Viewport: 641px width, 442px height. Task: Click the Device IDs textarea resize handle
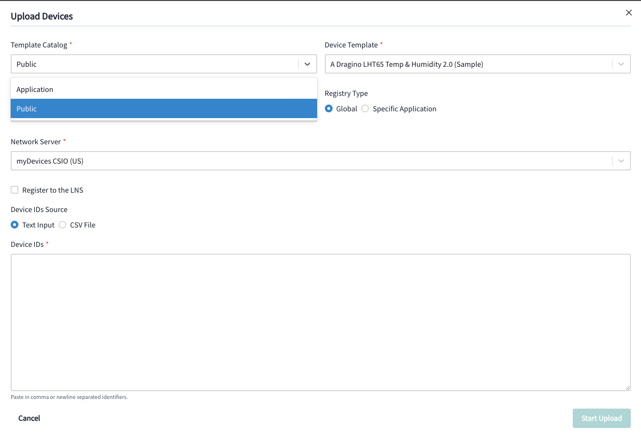[x=627, y=387]
